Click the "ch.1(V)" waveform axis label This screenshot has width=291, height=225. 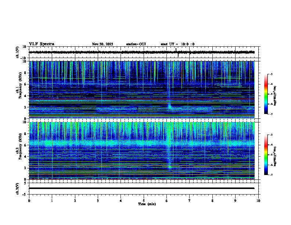(x=18, y=52)
